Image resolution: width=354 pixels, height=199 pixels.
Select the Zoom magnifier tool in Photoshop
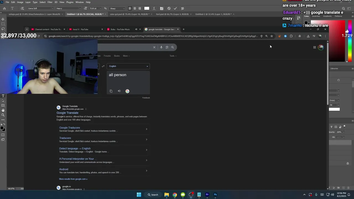click(x=3, y=115)
